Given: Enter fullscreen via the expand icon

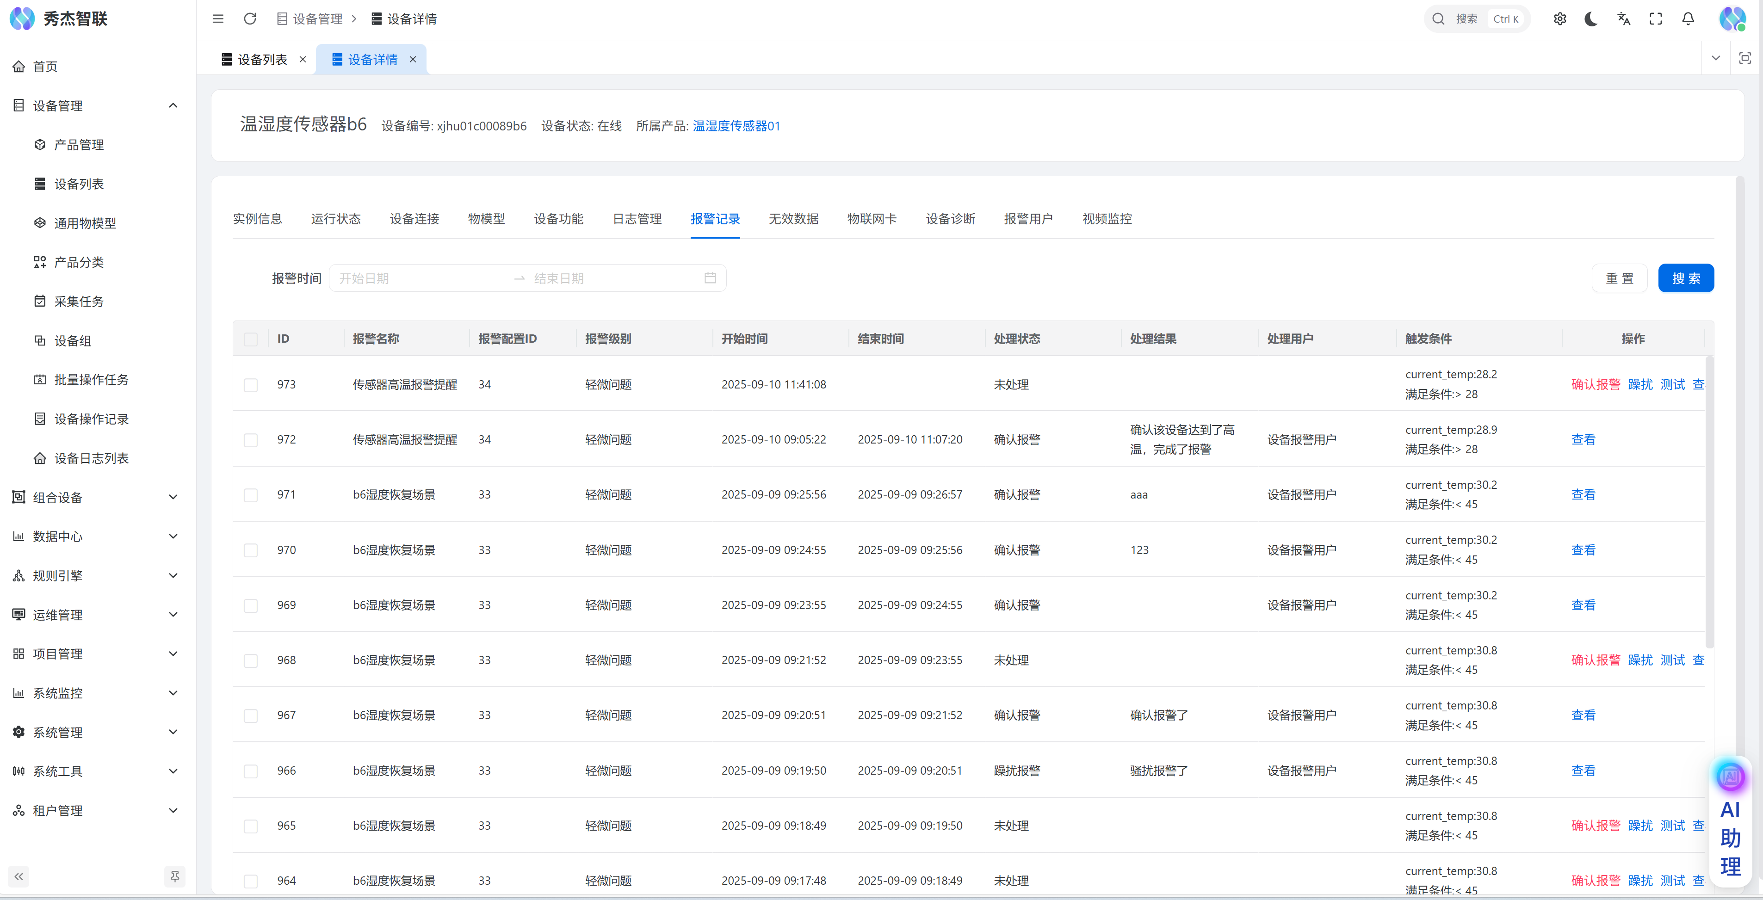Looking at the screenshot, I should (x=1656, y=18).
